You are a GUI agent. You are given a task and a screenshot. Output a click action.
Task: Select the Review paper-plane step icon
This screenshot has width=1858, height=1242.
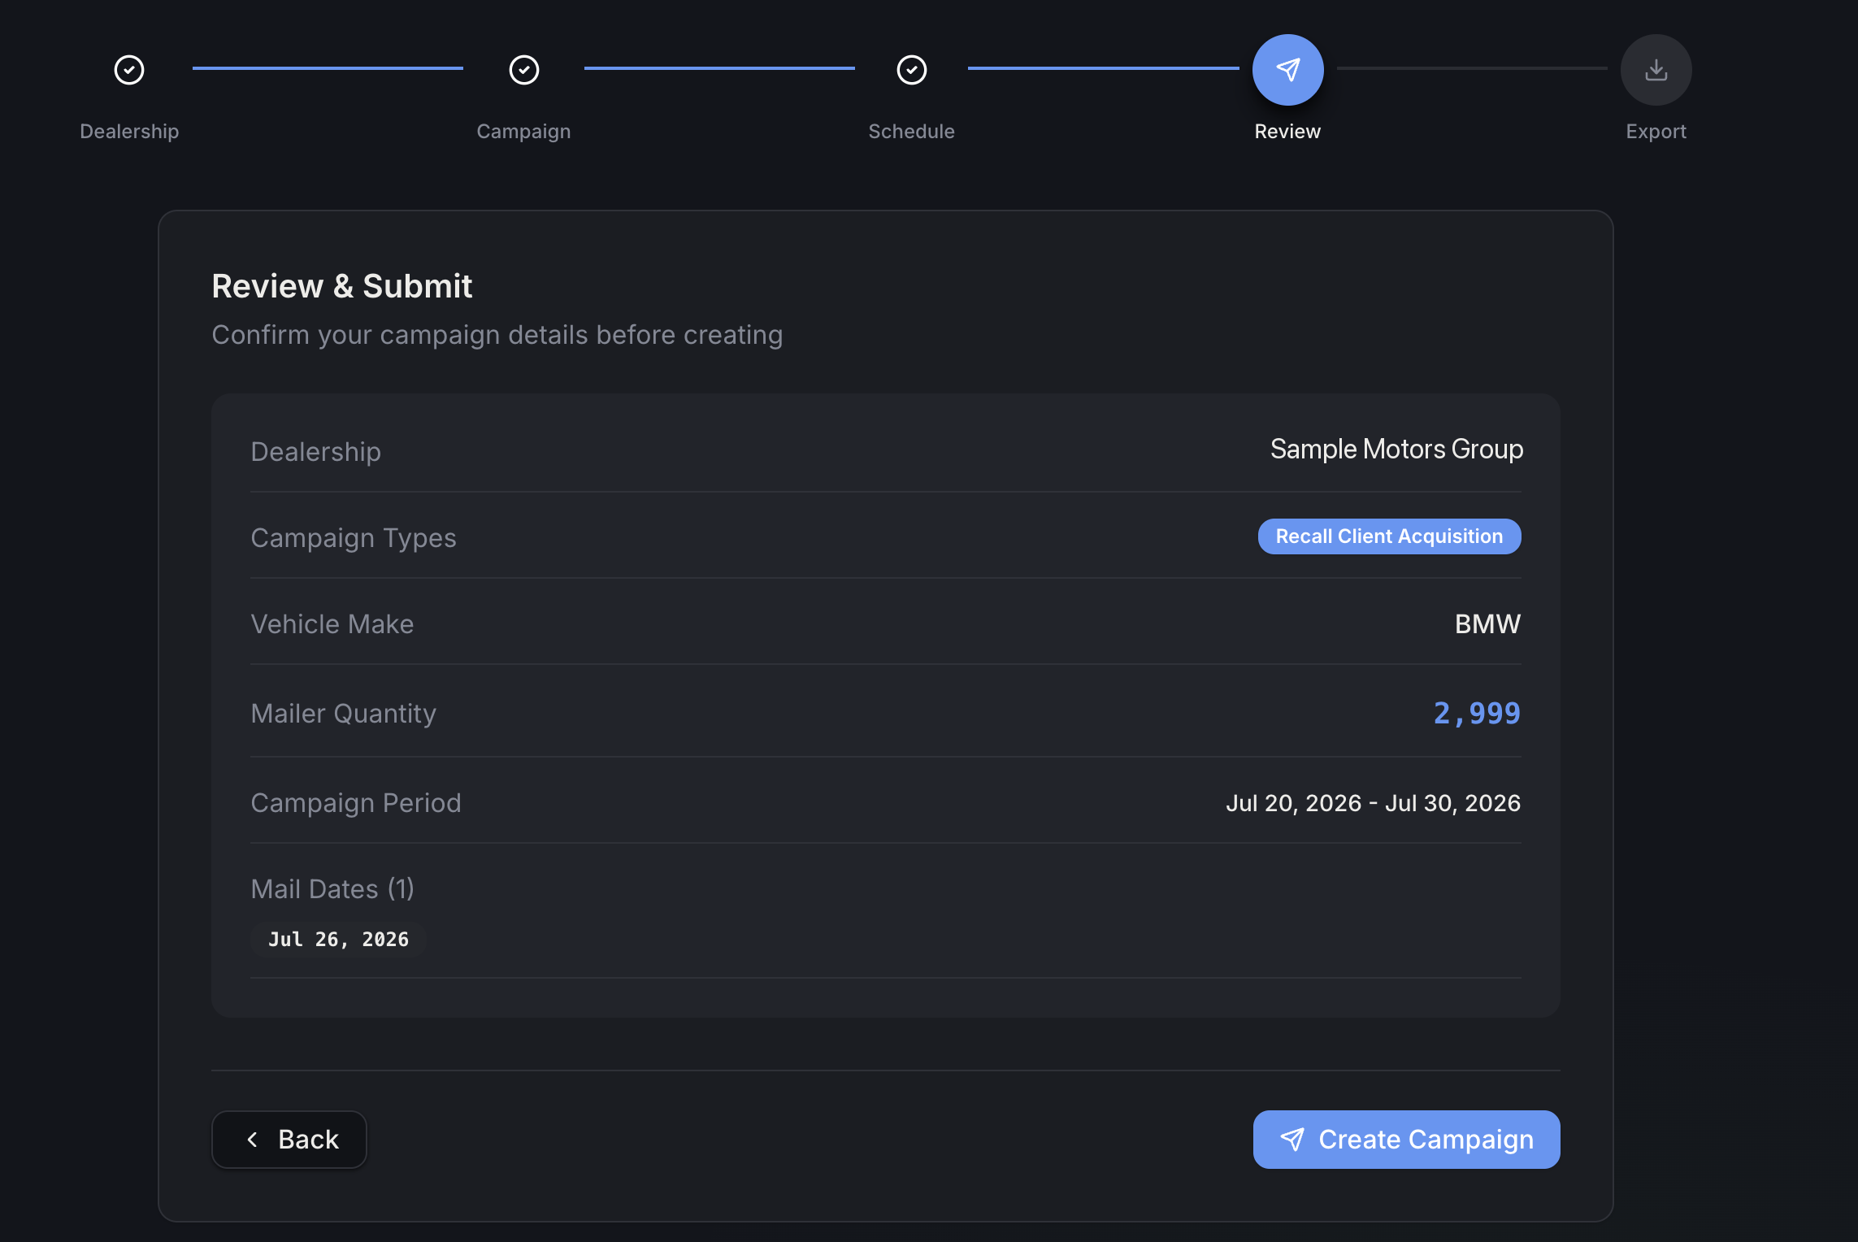pyautogui.click(x=1288, y=70)
